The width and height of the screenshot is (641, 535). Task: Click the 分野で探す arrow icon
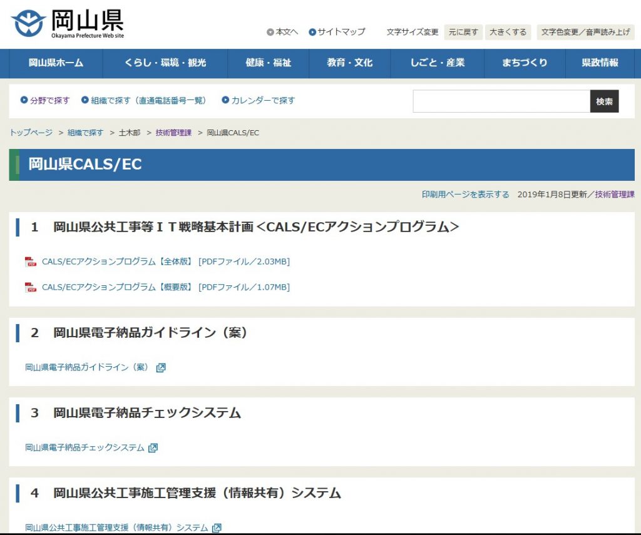click(x=24, y=100)
